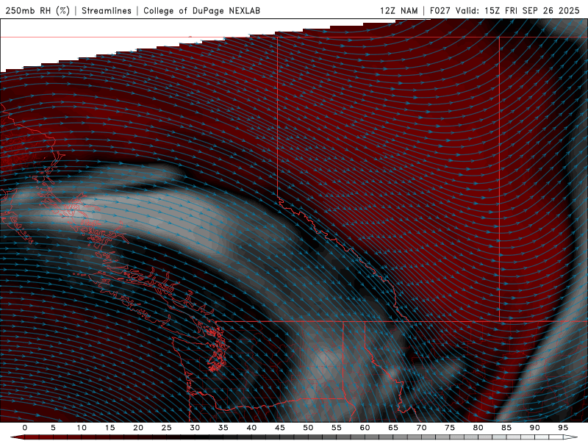This screenshot has height=441, width=588.
Task: Select the '35' colorbar label
Action: [x=223, y=428]
